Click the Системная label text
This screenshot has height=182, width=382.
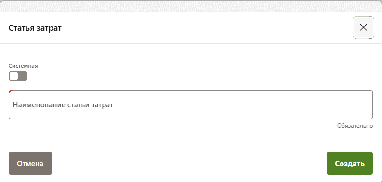(23, 66)
